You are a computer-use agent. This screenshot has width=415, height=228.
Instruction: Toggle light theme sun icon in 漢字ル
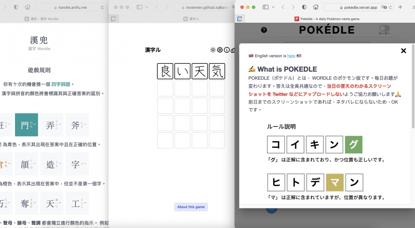coord(213,50)
